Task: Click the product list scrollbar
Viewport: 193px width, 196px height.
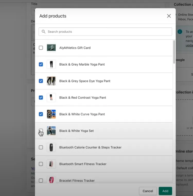Action: (174, 52)
